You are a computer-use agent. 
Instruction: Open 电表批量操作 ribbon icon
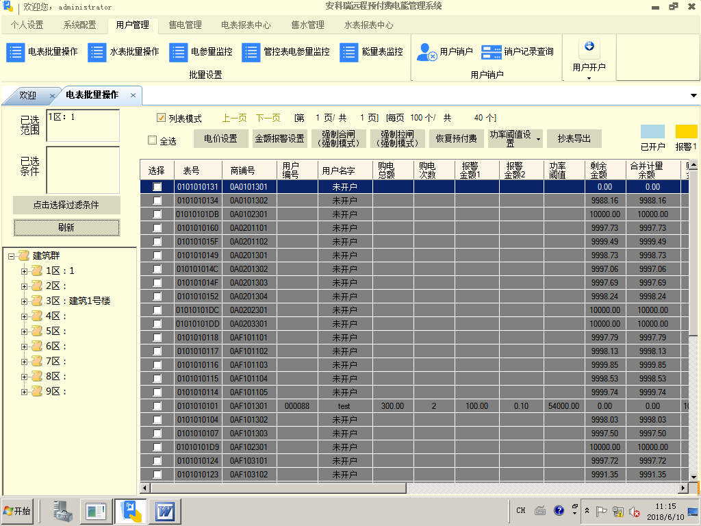point(16,52)
